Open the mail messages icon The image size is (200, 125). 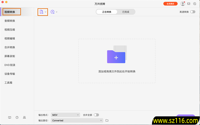coord(189,4)
